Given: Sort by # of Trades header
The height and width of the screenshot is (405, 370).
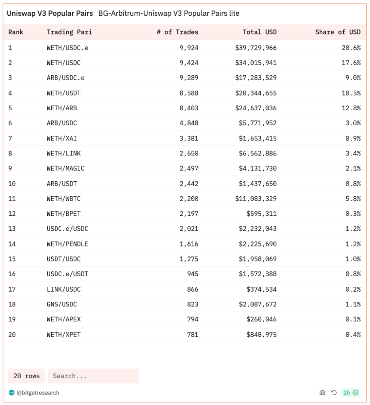Looking at the screenshot, I should tap(178, 32).
